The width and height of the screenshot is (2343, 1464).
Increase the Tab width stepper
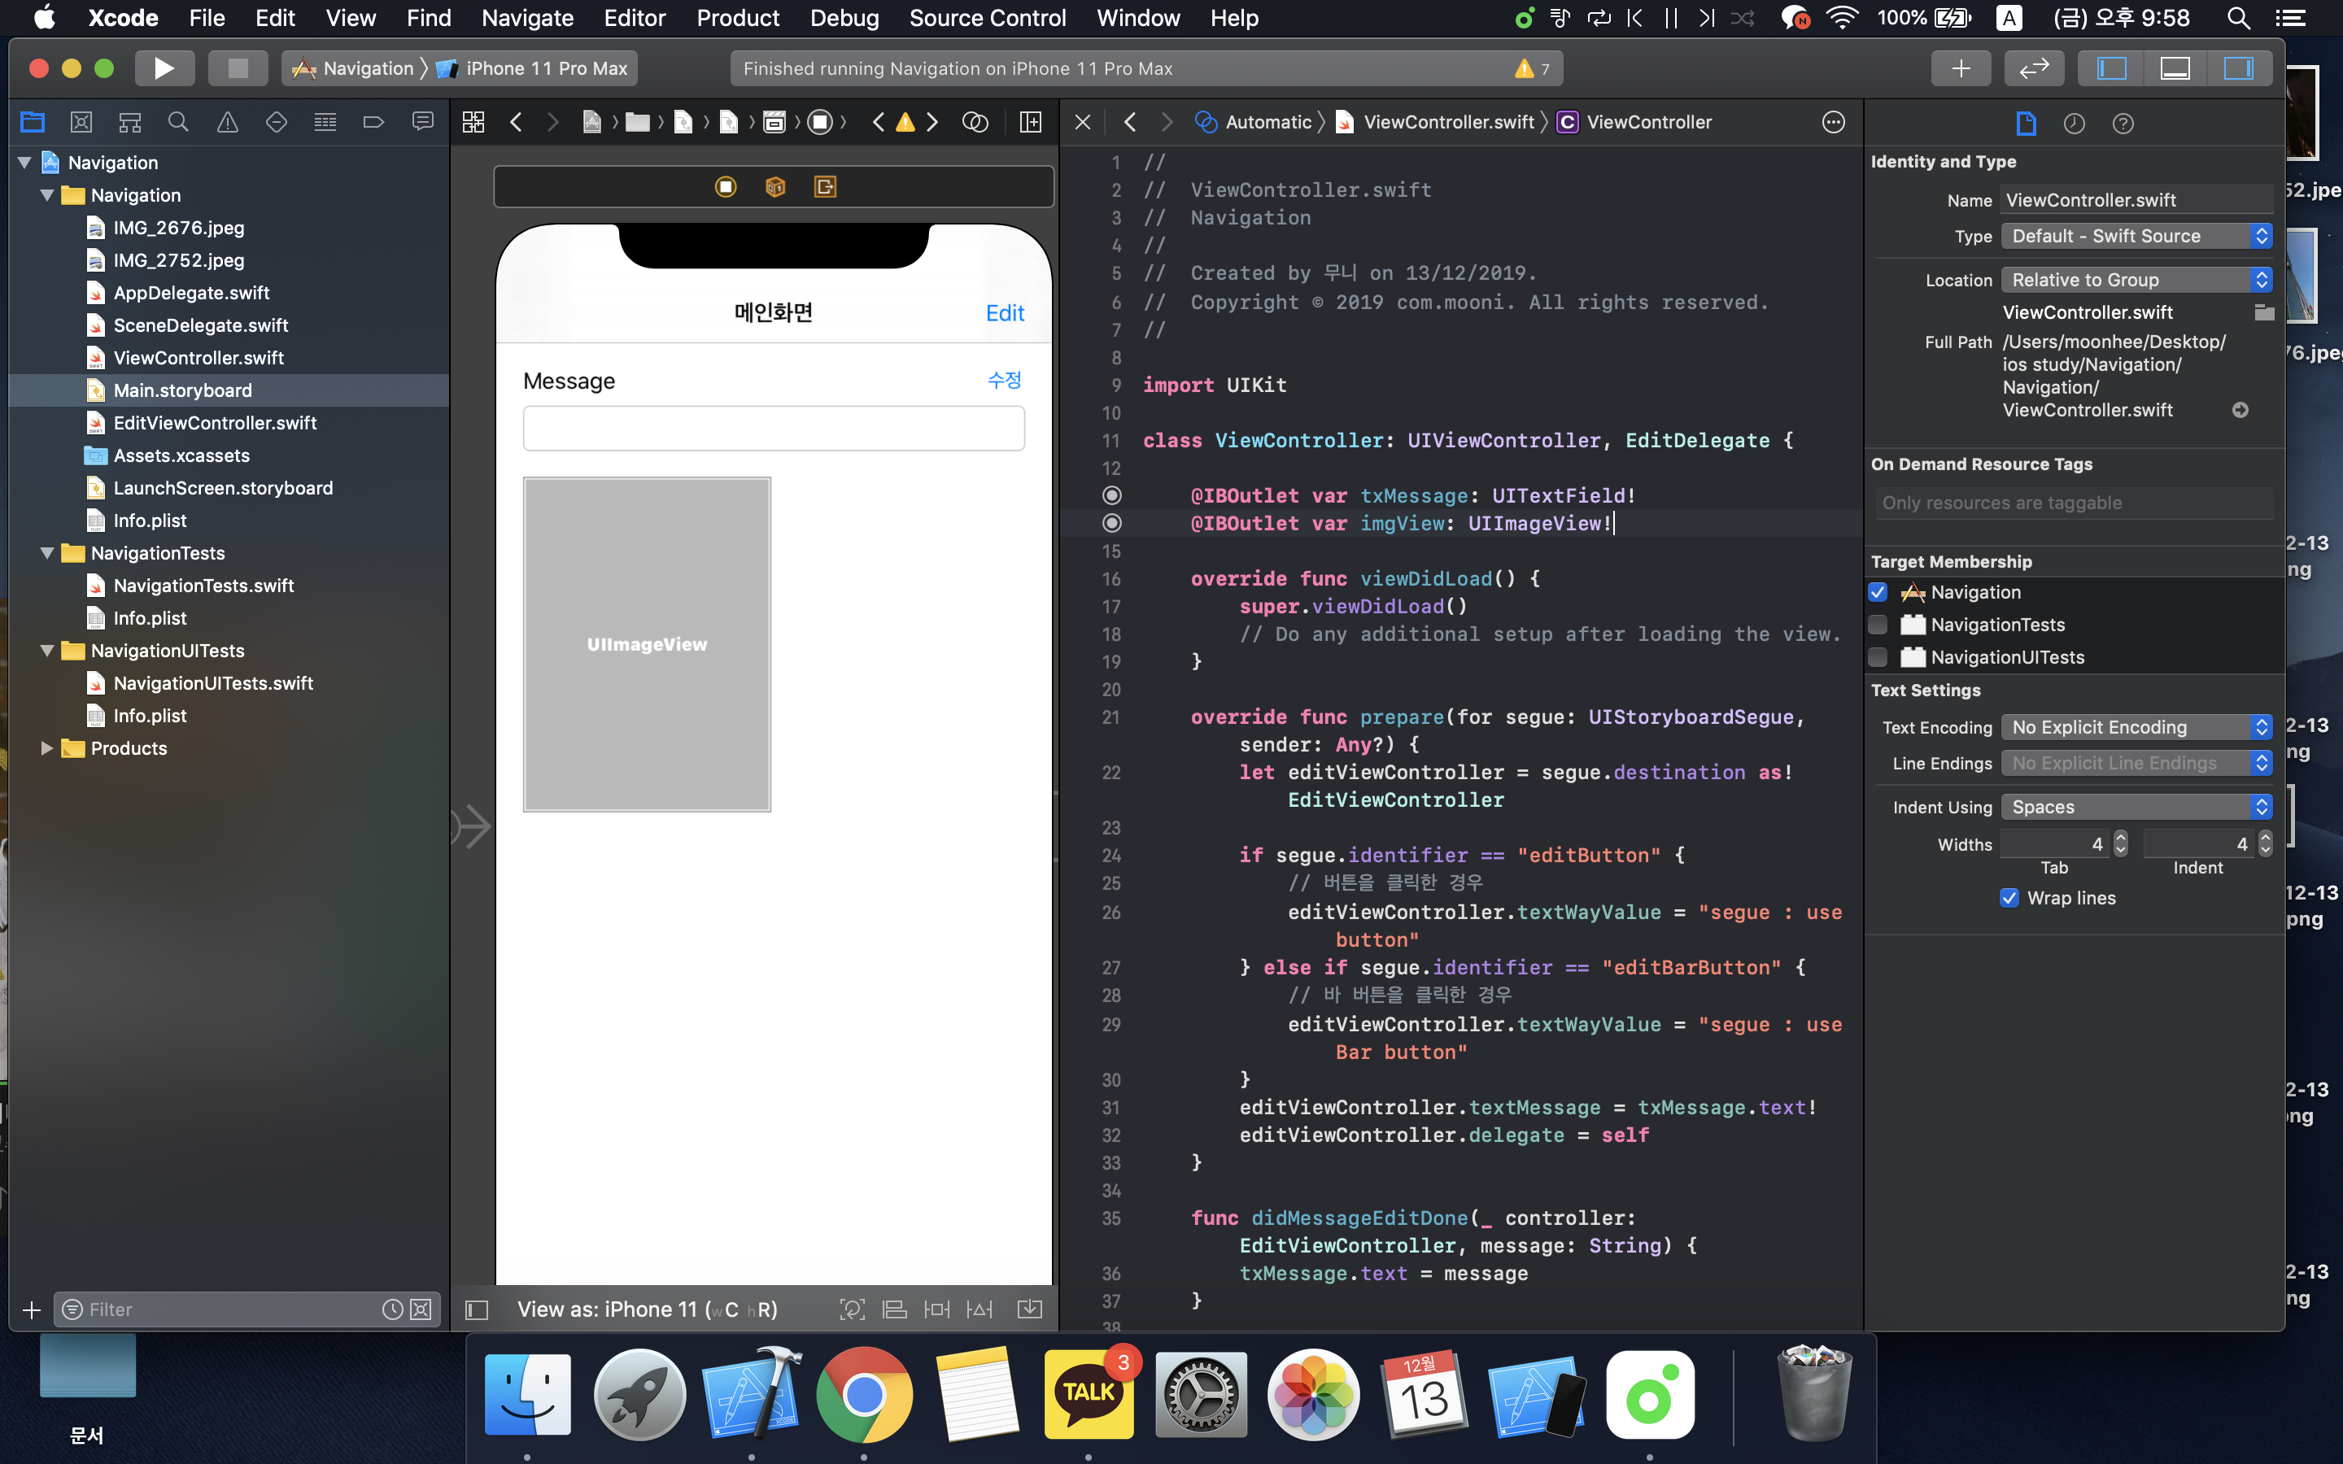coord(2120,838)
